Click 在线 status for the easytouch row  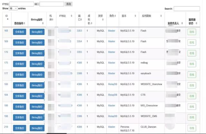(192, 74)
